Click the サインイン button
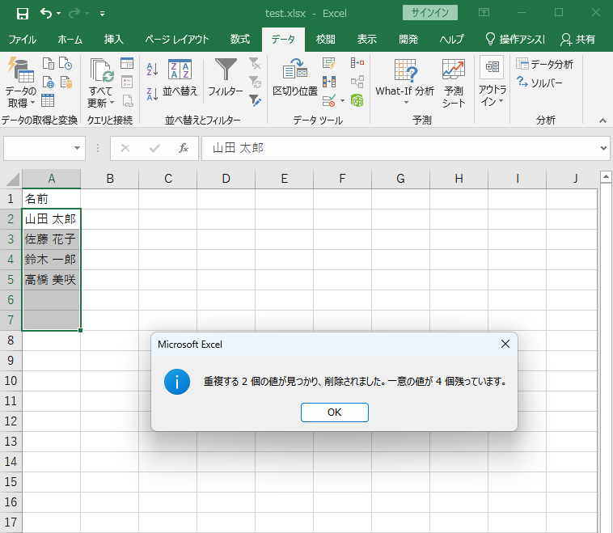This screenshot has height=533, width=613. pos(430,13)
